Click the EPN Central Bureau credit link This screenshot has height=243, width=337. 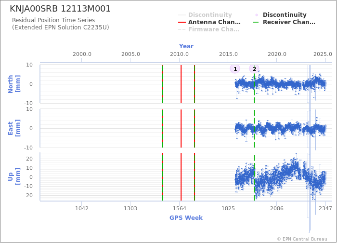tap(302, 239)
